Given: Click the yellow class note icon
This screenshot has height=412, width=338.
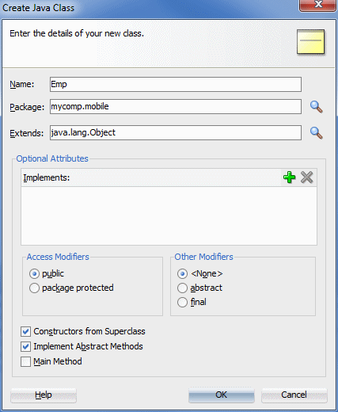Looking at the screenshot, I should click(x=310, y=42).
